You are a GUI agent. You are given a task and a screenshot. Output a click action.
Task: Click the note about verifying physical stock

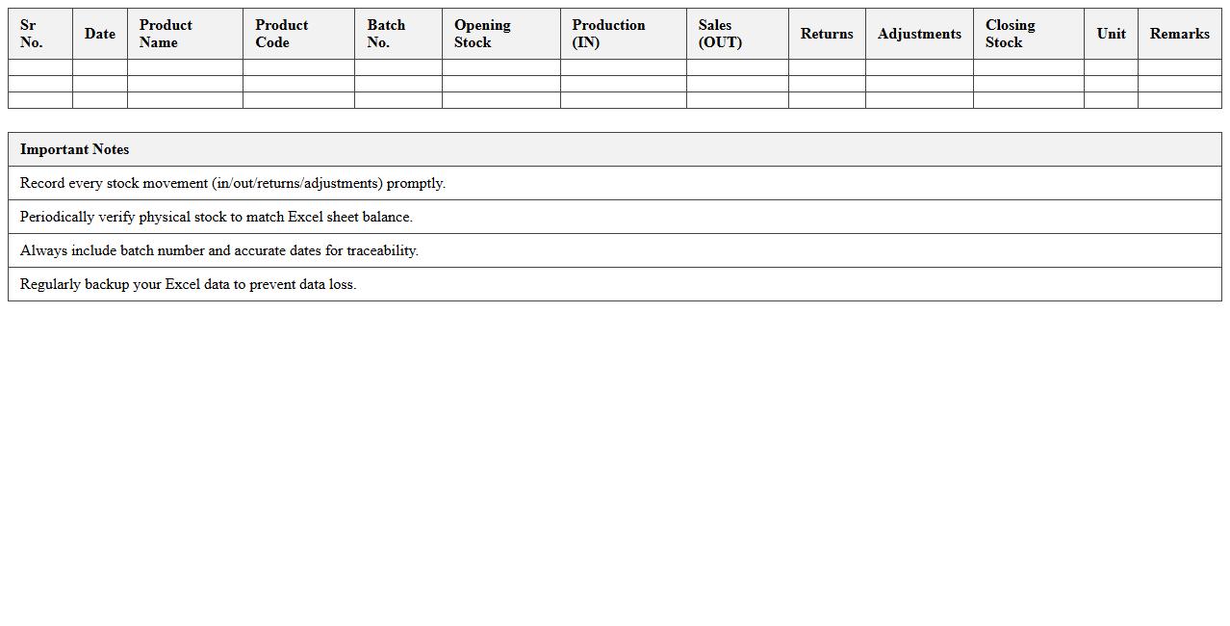[x=217, y=217]
